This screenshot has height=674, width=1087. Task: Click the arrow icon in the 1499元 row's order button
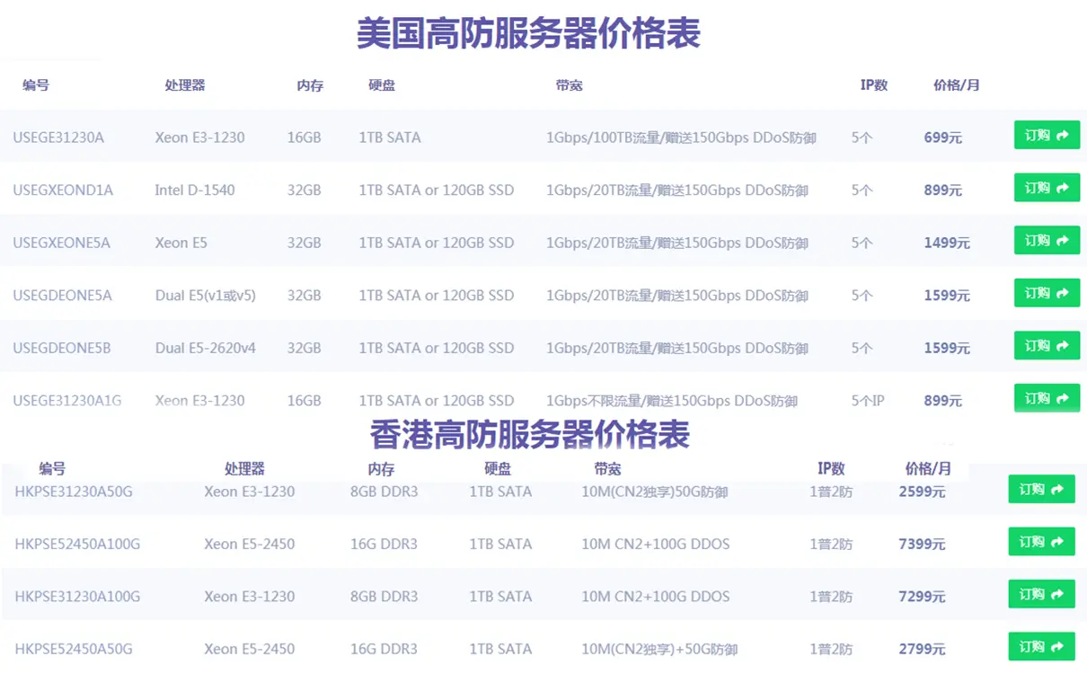[1065, 240]
